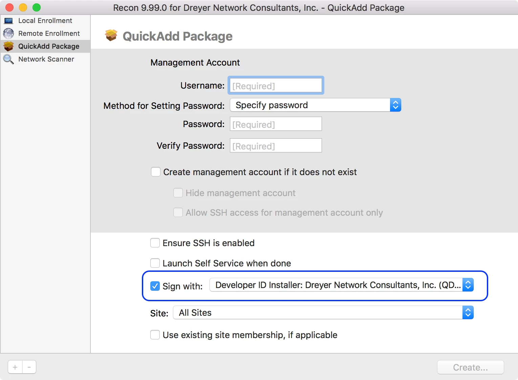Open the Site dropdown showing All Sites
This screenshot has height=380, width=518.
pyautogui.click(x=323, y=313)
